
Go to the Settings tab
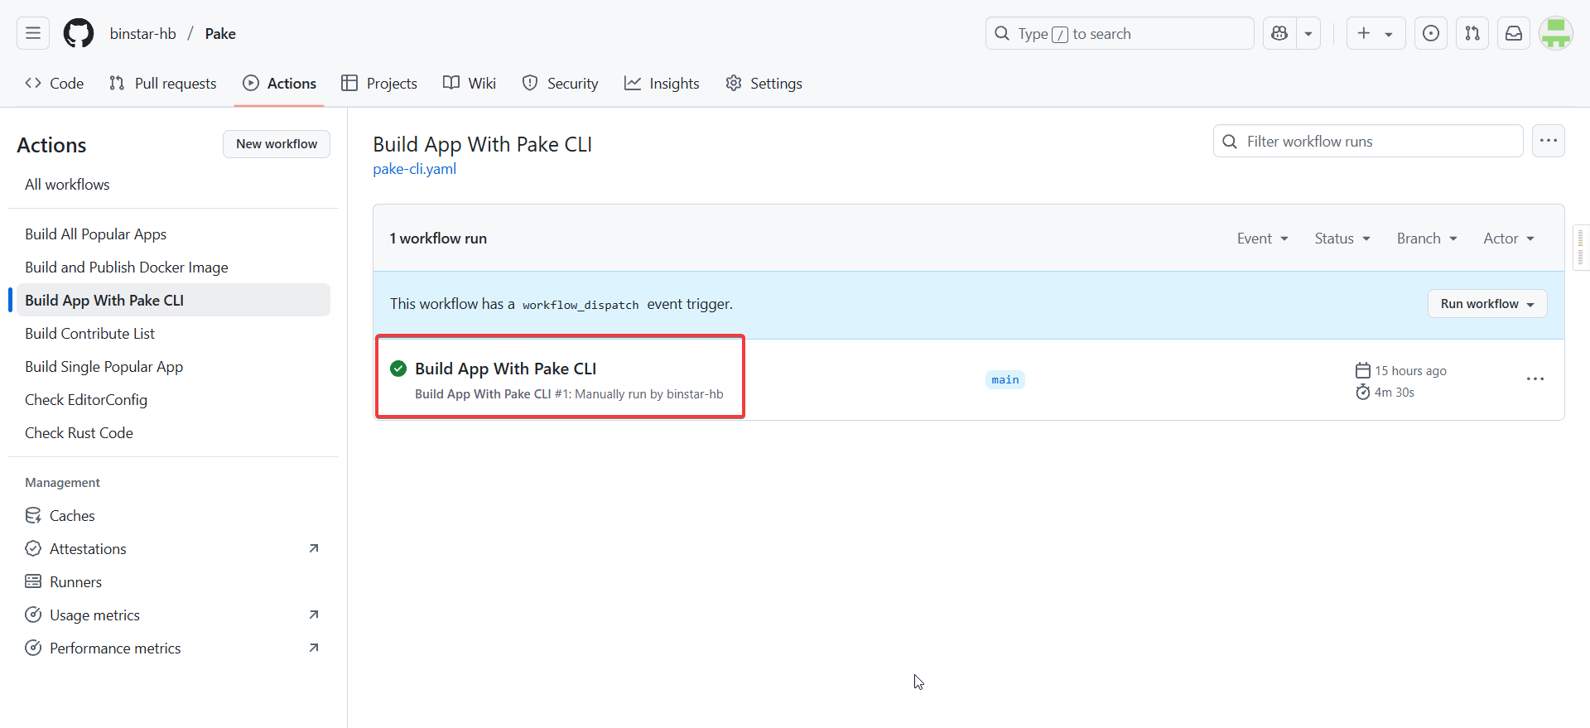click(x=764, y=84)
